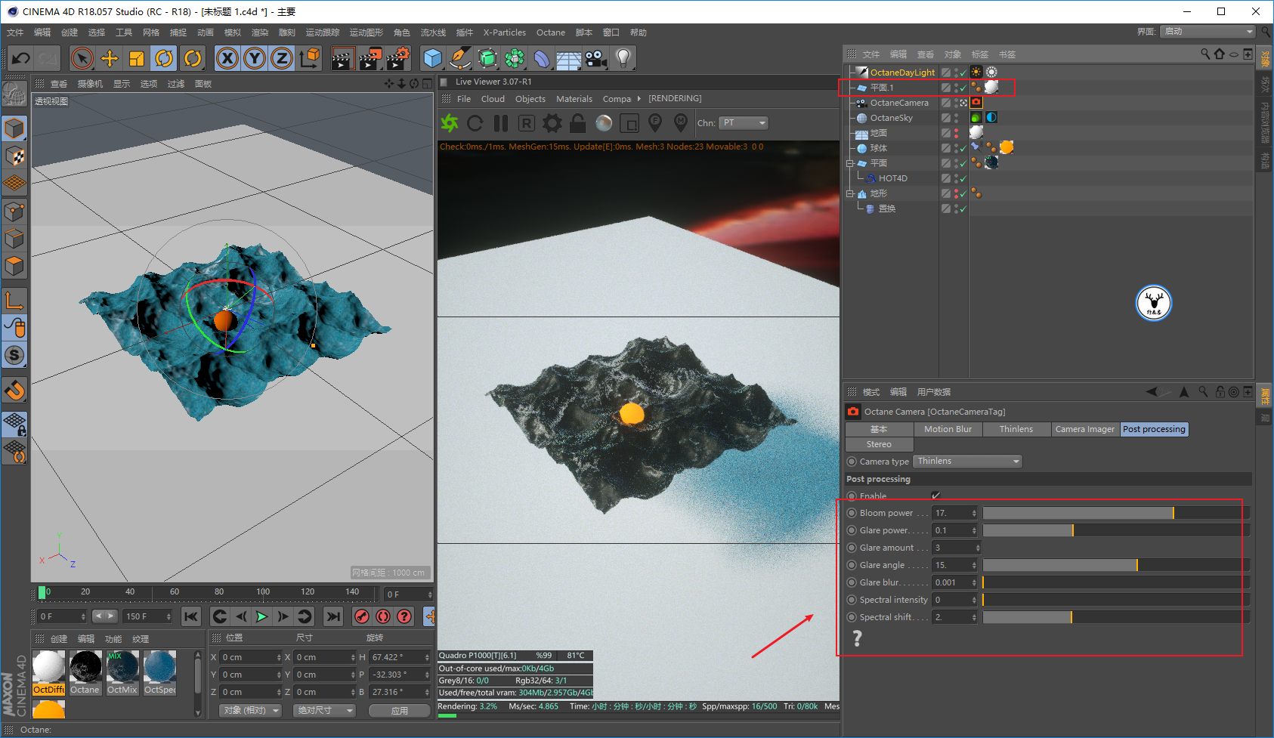Open the Chn PT channel dropdown

coord(744,122)
